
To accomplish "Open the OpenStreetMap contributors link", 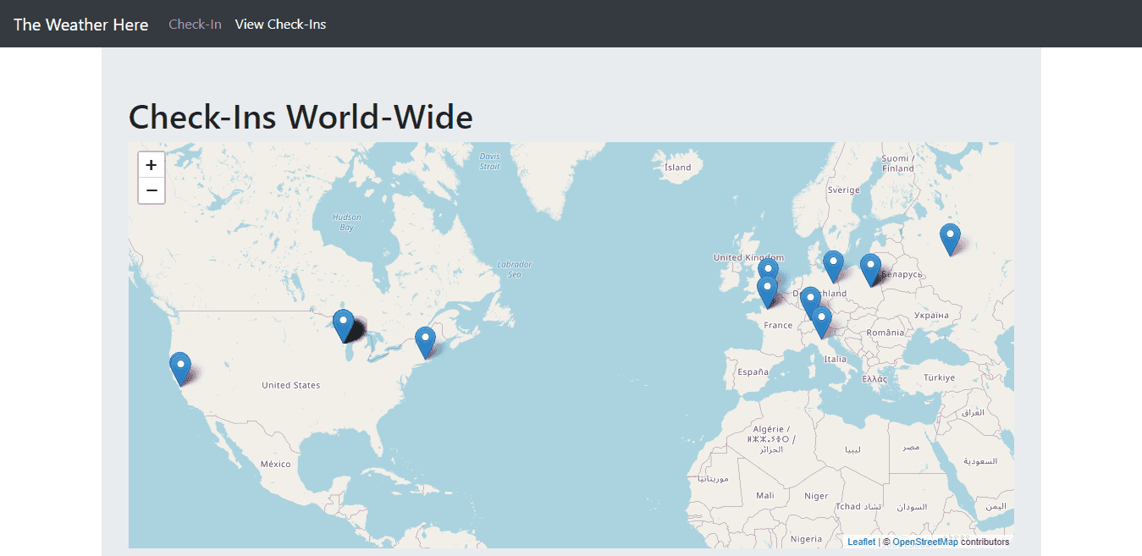I will [924, 542].
